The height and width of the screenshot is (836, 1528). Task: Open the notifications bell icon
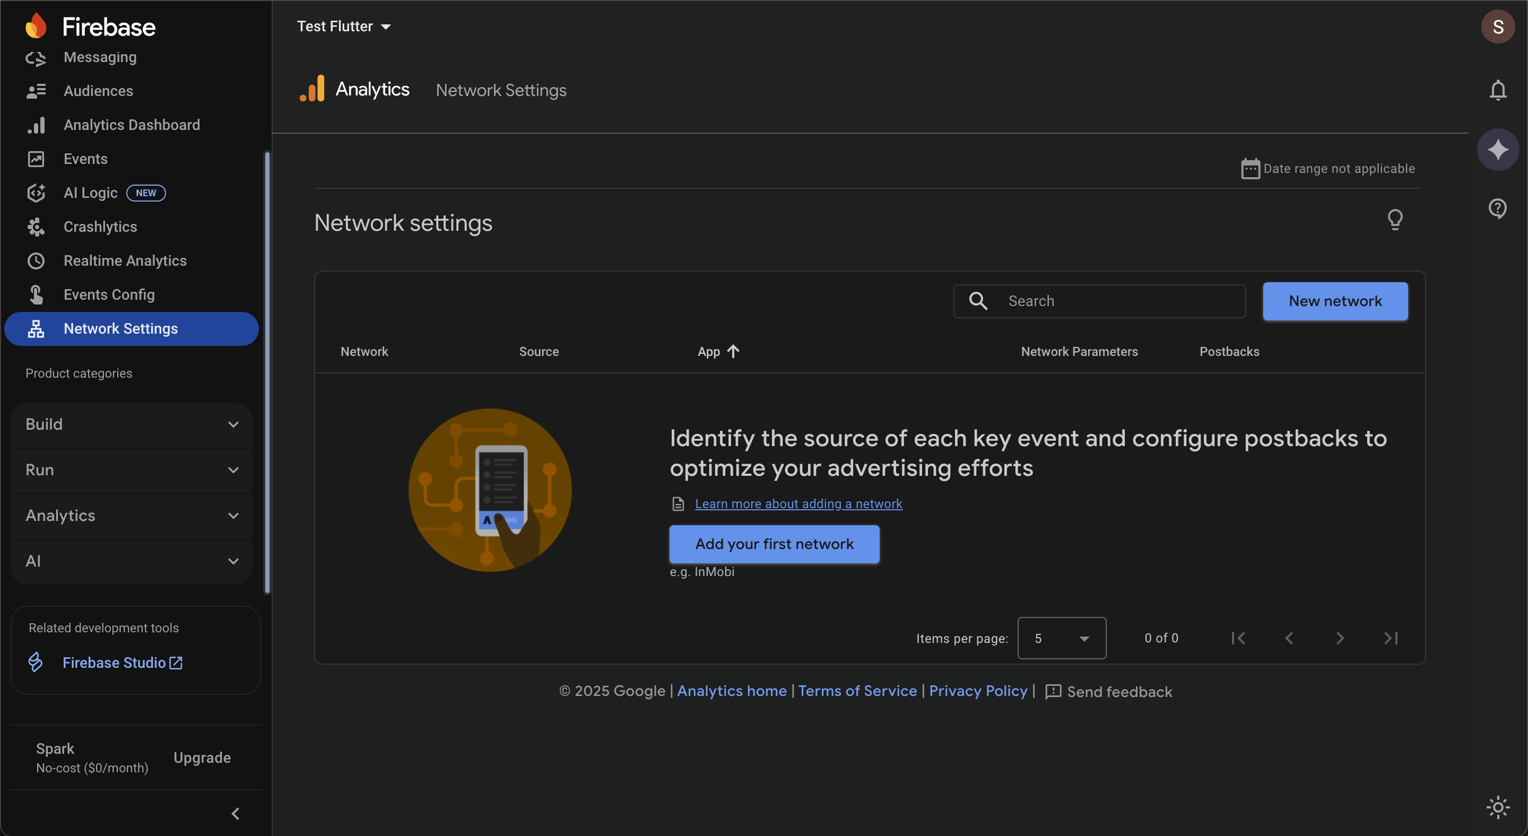pos(1497,90)
